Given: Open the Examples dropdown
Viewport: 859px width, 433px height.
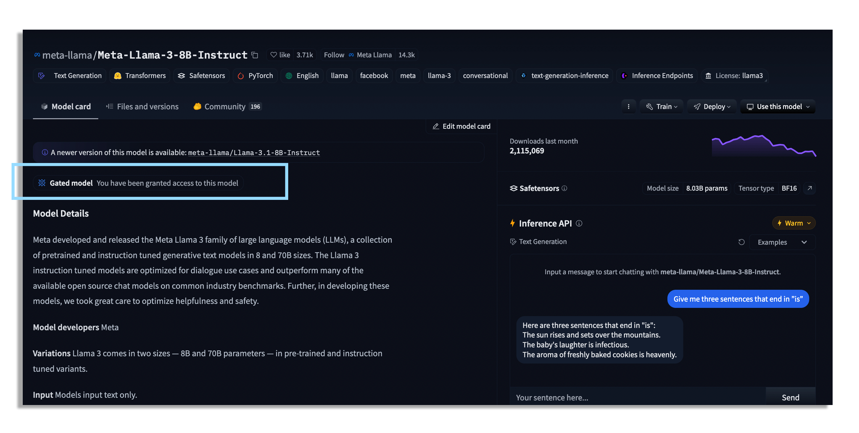Looking at the screenshot, I should click(x=782, y=242).
